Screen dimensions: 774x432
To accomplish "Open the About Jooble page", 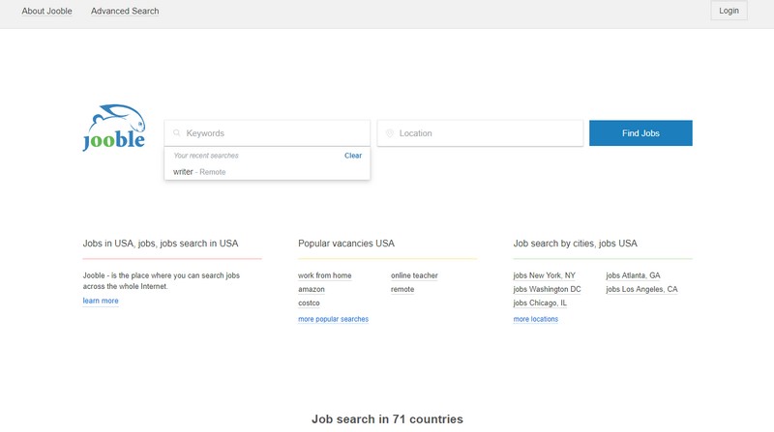I will [46, 11].
